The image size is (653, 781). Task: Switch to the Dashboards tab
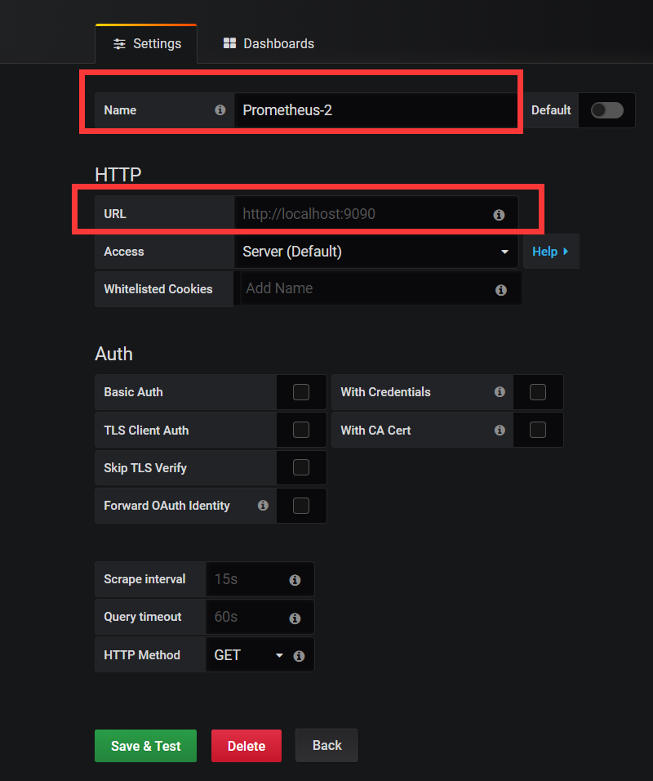tap(269, 44)
